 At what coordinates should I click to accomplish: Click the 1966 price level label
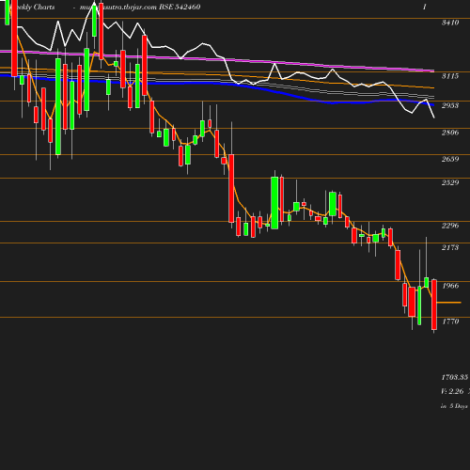tap(450, 286)
